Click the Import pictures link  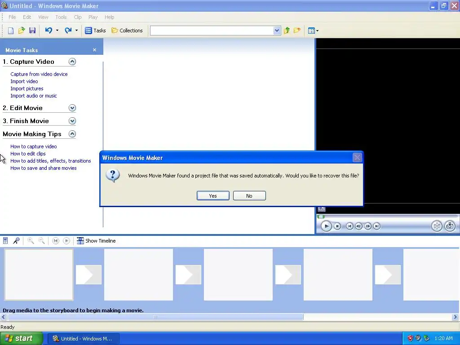[27, 88]
